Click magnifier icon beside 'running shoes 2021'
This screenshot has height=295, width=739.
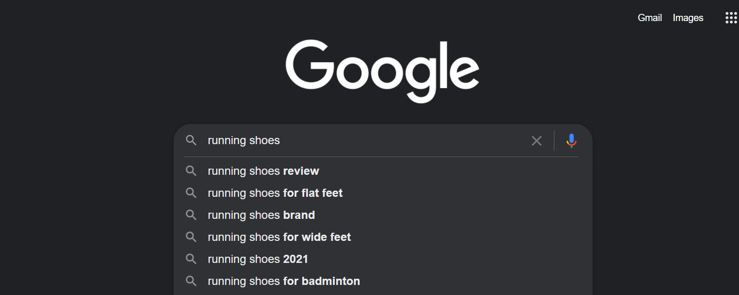(x=191, y=259)
